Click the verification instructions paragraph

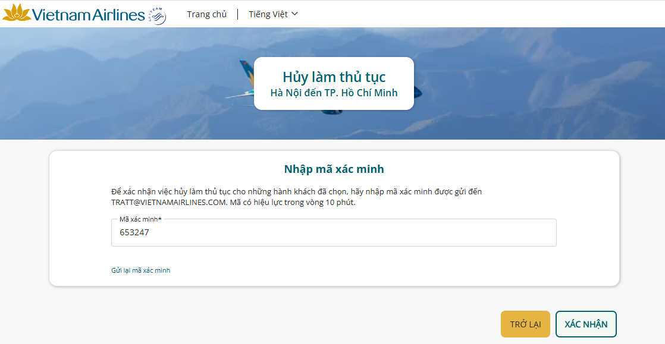(296, 192)
